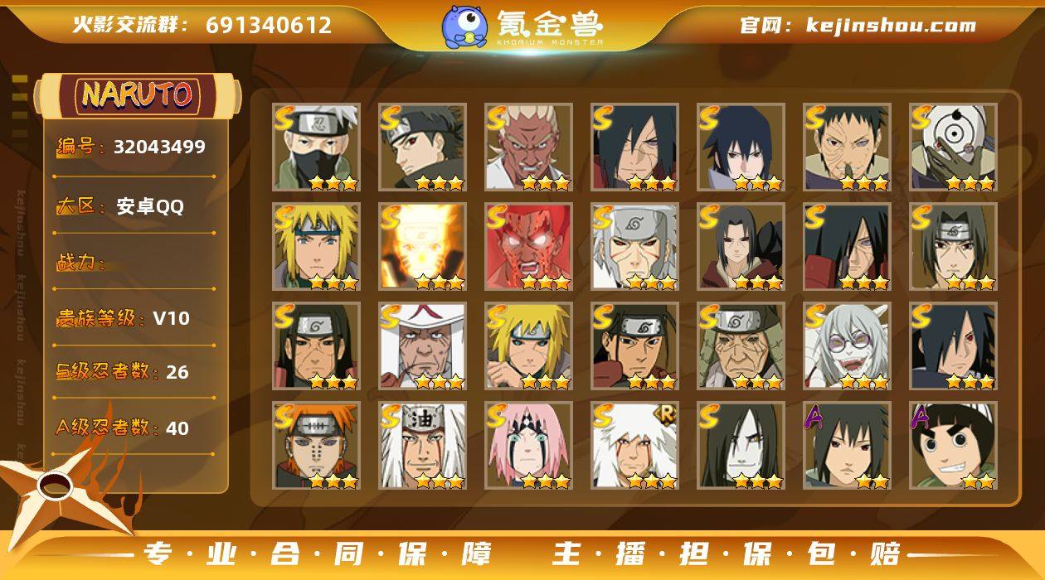Select the A-rank Rock Lee portrait
The height and width of the screenshot is (580, 1045).
click(x=954, y=445)
